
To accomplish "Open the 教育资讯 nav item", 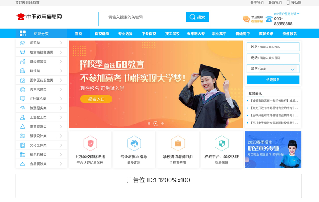I will point(266,34).
